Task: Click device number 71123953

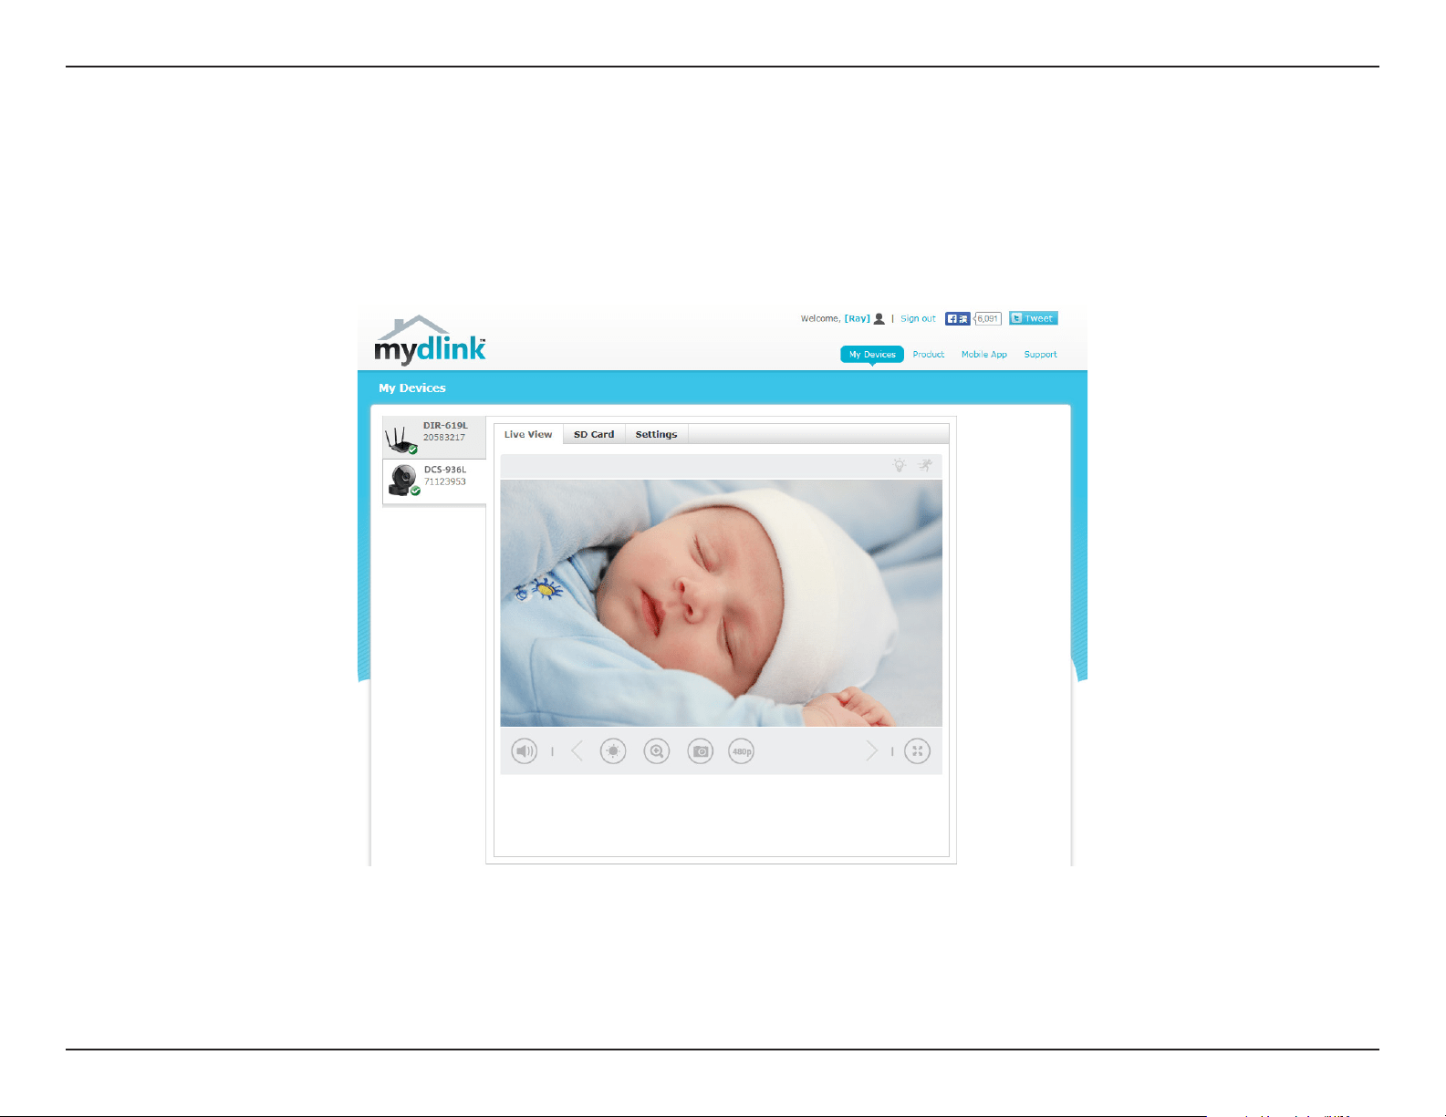Action: pos(445,481)
